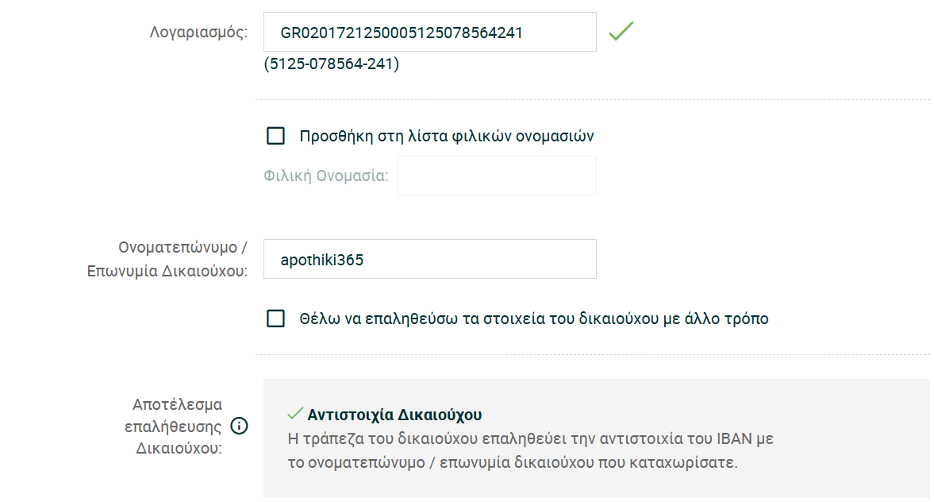
Task: Click the info icon next to verification result label
Action: point(239,426)
